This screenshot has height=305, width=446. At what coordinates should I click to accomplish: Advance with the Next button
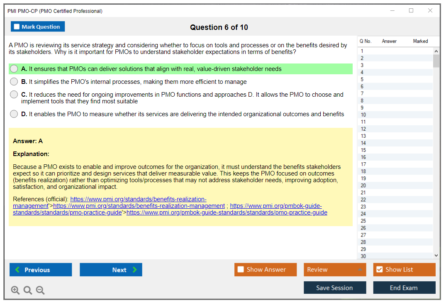click(x=111, y=269)
